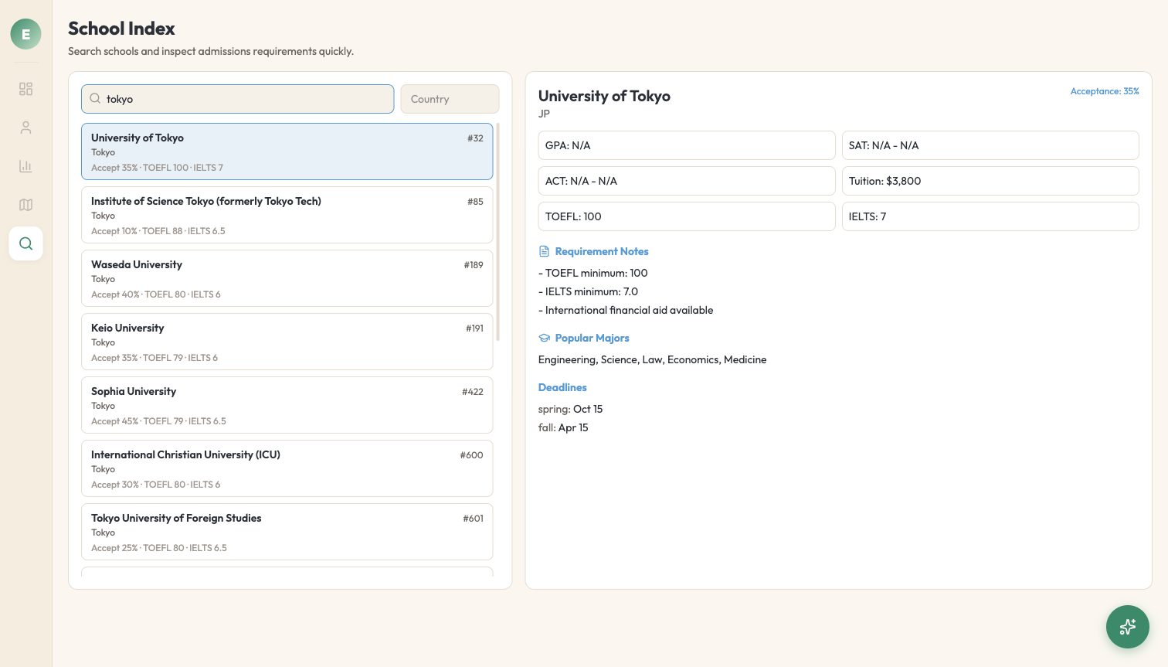
Task: Open the AI sparkle assistant button
Action: 1128,627
